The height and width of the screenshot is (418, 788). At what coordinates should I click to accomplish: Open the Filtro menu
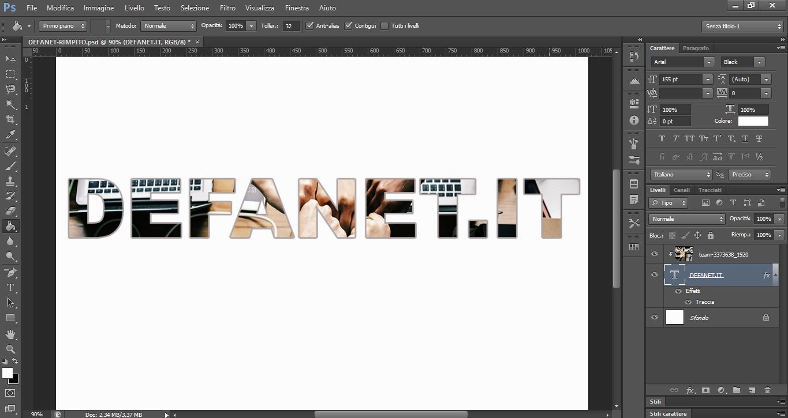point(227,8)
